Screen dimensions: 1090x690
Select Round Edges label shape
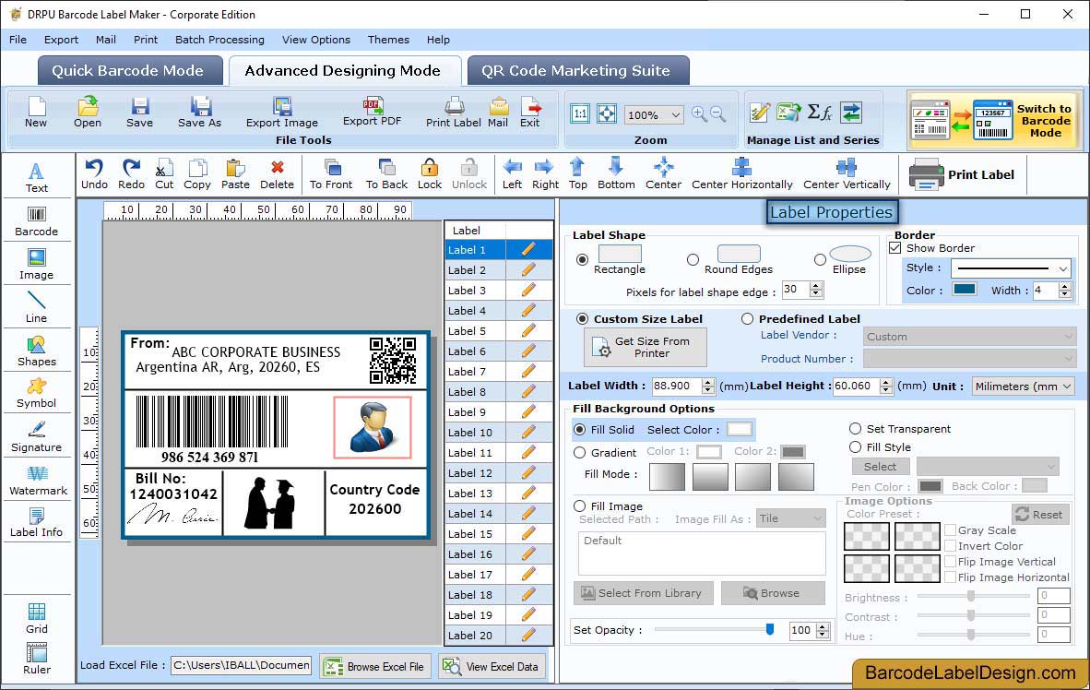coord(693,259)
